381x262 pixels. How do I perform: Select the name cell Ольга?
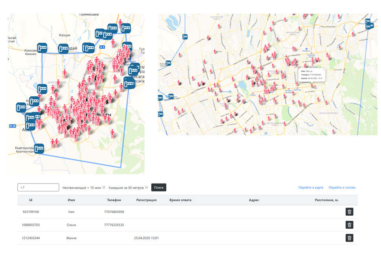coord(71,225)
